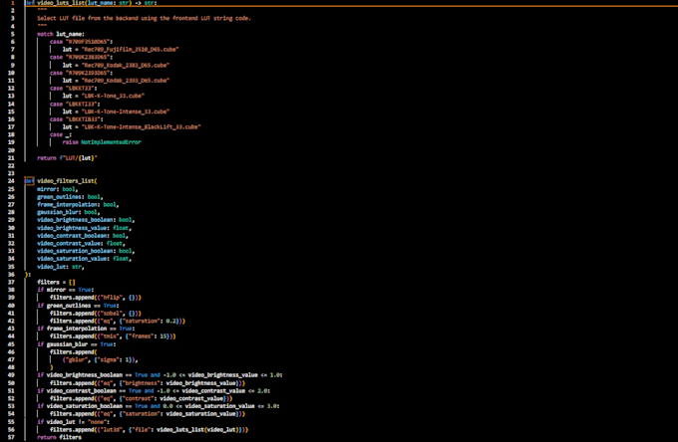The width and height of the screenshot is (678, 442).
Task: Click the 'video_lut: str' parameter
Action: click(x=59, y=267)
